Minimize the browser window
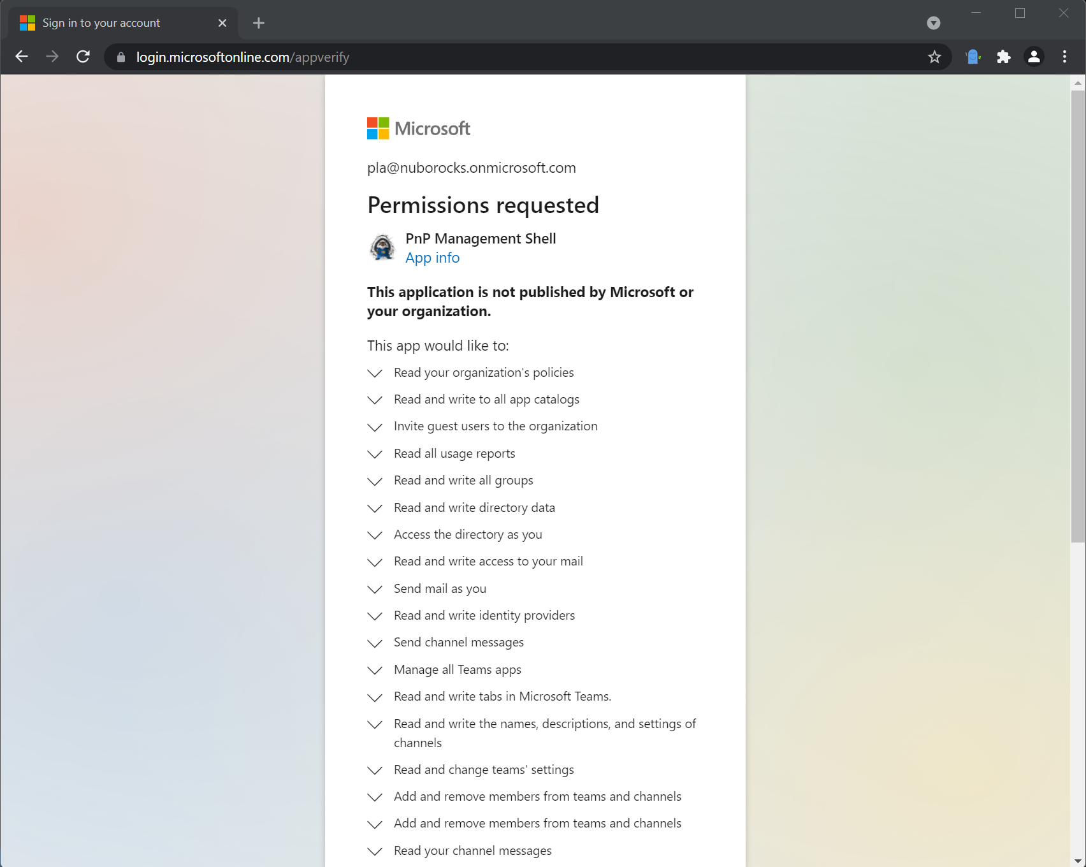Image resolution: width=1086 pixels, height=867 pixels. 976,13
